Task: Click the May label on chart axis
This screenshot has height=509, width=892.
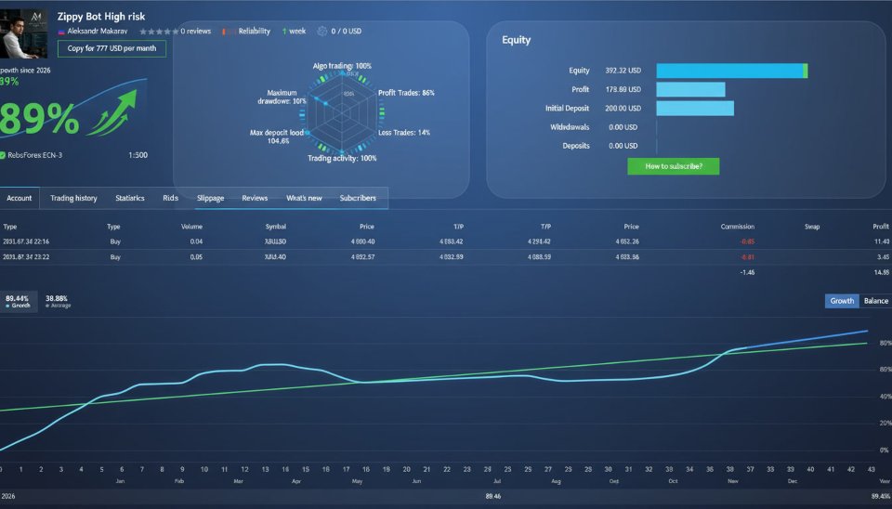Action: [357, 481]
